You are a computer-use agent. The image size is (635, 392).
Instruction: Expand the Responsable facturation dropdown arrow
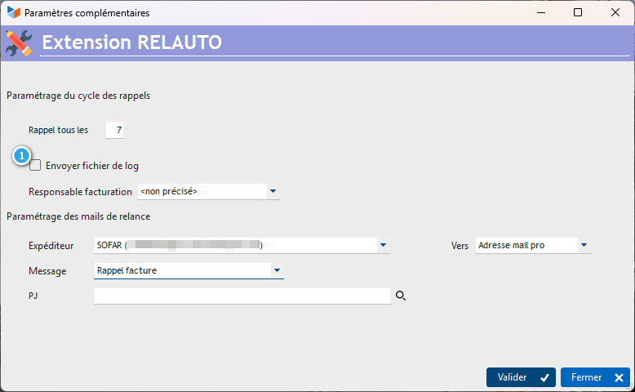pyautogui.click(x=273, y=191)
